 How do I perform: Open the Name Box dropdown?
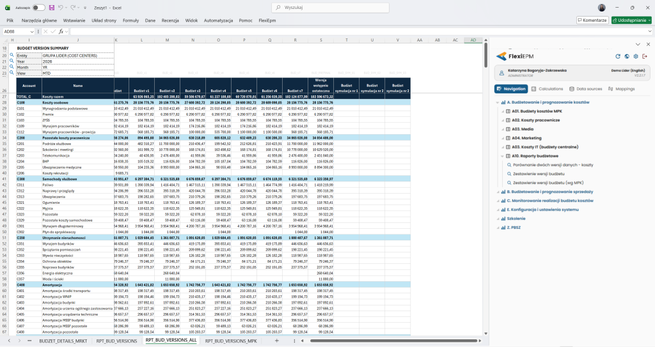[x=31, y=32]
